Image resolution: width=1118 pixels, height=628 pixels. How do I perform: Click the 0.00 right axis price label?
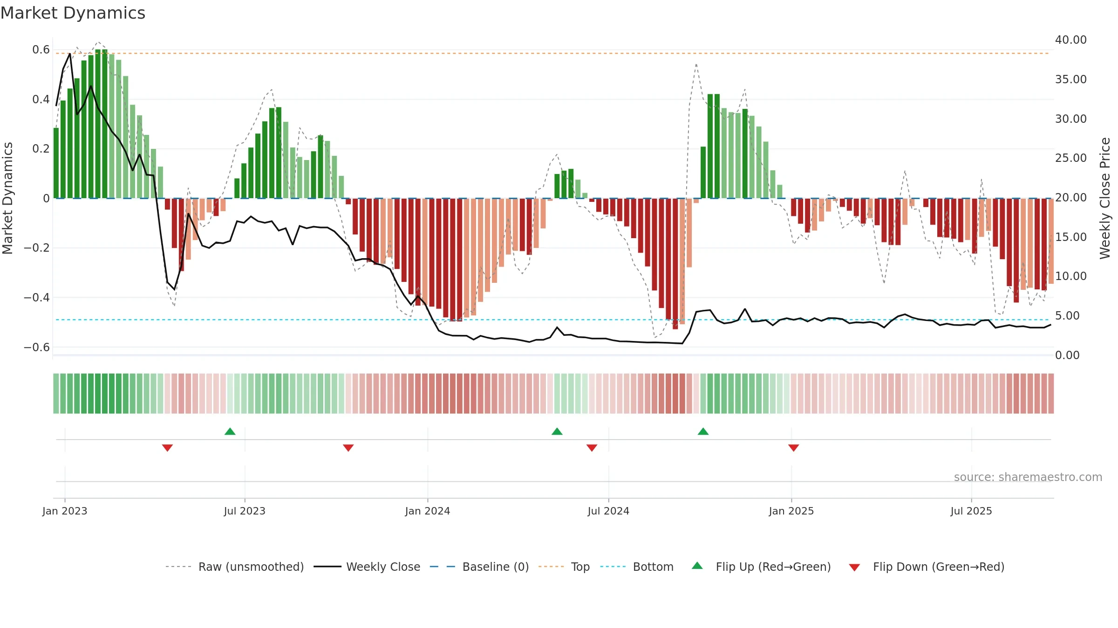pos(1067,355)
